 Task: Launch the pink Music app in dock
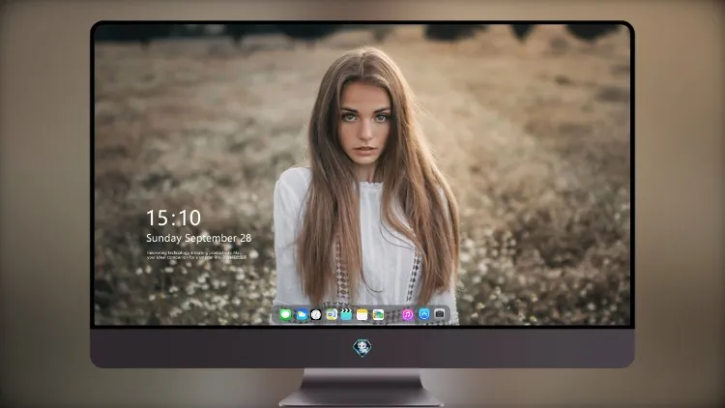[407, 314]
